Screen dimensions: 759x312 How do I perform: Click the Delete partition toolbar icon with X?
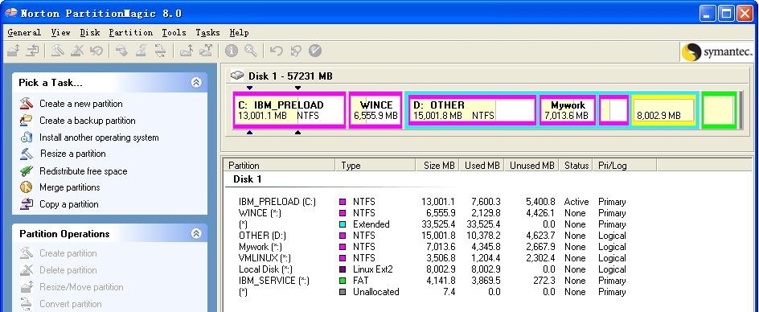(76, 51)
